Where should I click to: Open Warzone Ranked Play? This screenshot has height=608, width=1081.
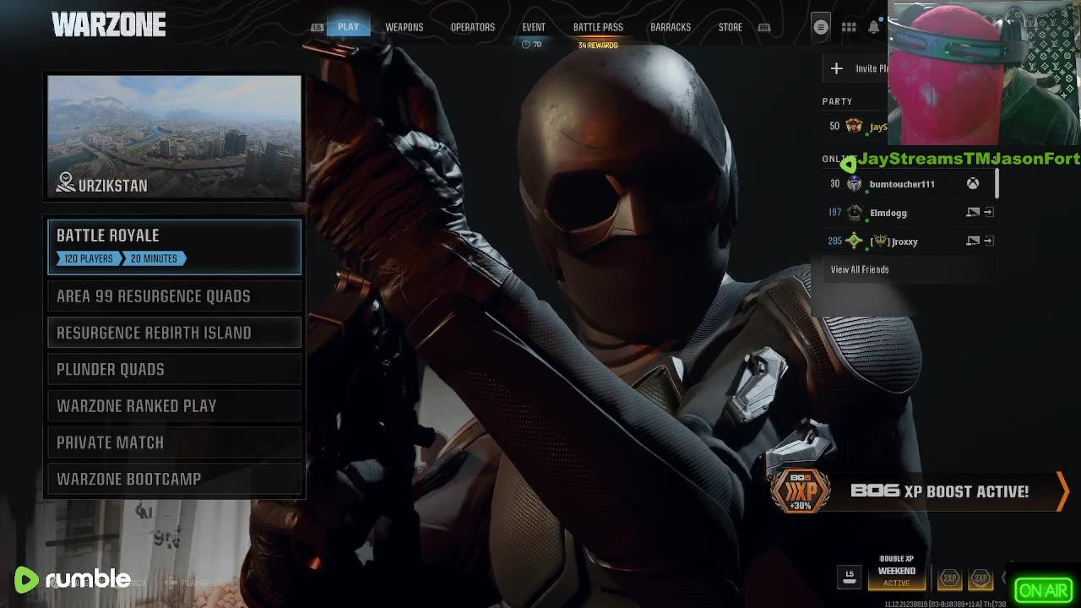175,406
